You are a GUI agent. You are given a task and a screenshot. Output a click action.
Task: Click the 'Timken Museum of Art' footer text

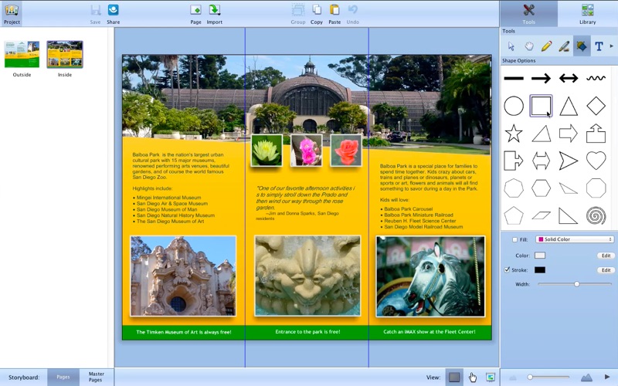pos(184,332)
